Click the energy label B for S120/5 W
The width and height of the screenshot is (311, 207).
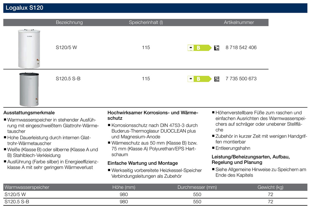pyautogui.click(x=200, y=48)
